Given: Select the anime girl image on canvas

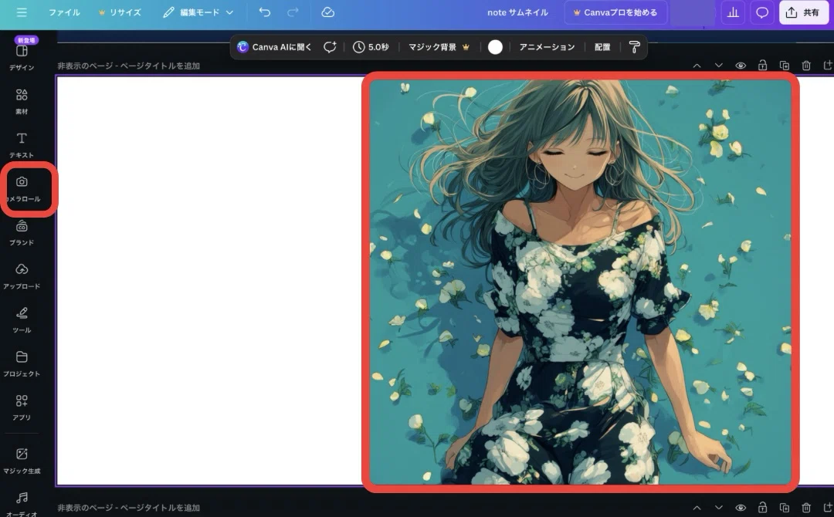Looking at the screenshot, I should 580,282.
